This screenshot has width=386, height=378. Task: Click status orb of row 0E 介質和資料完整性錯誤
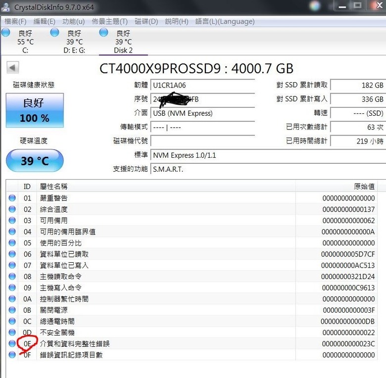click(12, 343)
